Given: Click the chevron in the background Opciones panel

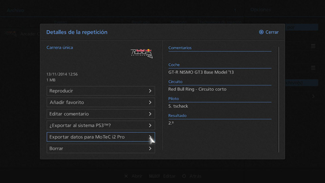Looking at the screenshot, I should click(x=313, y=96).
